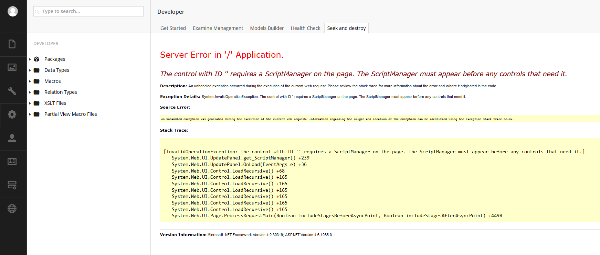
Task: Select Packages in the developer tree
Action: (55, 59)
